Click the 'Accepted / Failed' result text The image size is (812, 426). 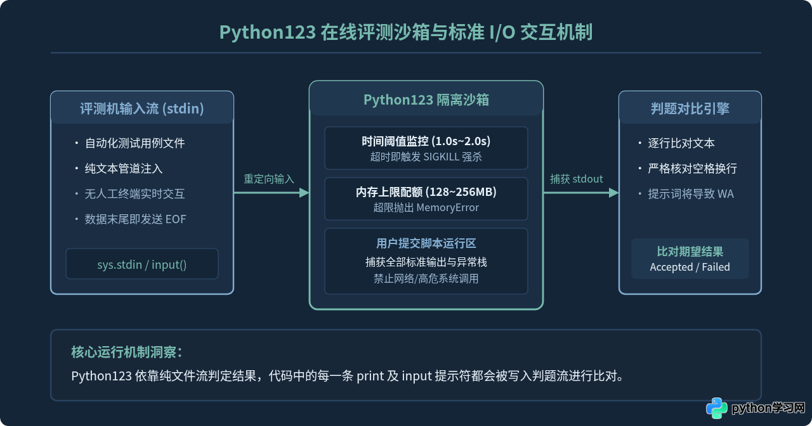pos(690,267)
